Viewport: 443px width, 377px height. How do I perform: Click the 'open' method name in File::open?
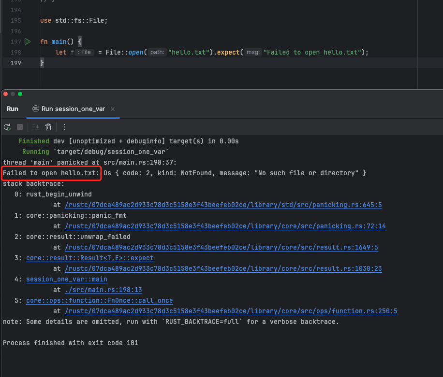(x=136, y=53)
